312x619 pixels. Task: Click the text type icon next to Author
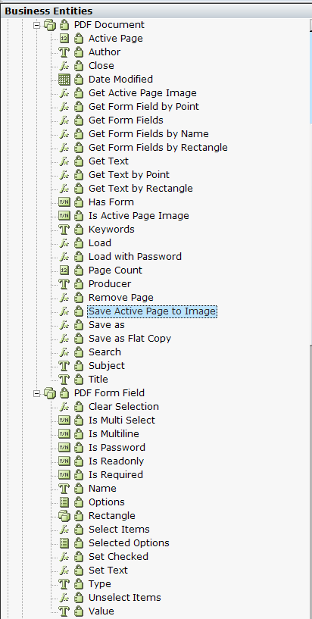[x=64, y=52]
